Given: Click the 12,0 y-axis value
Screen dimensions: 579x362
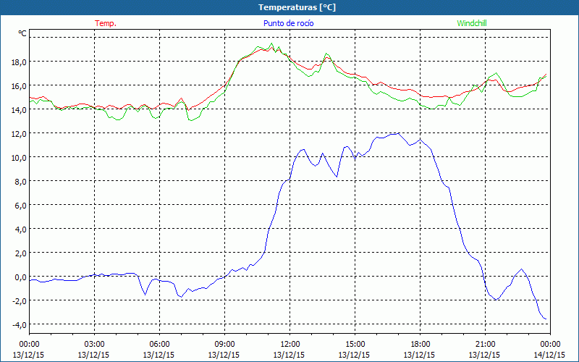Looking at the screenshot, I should click(19, 134).
